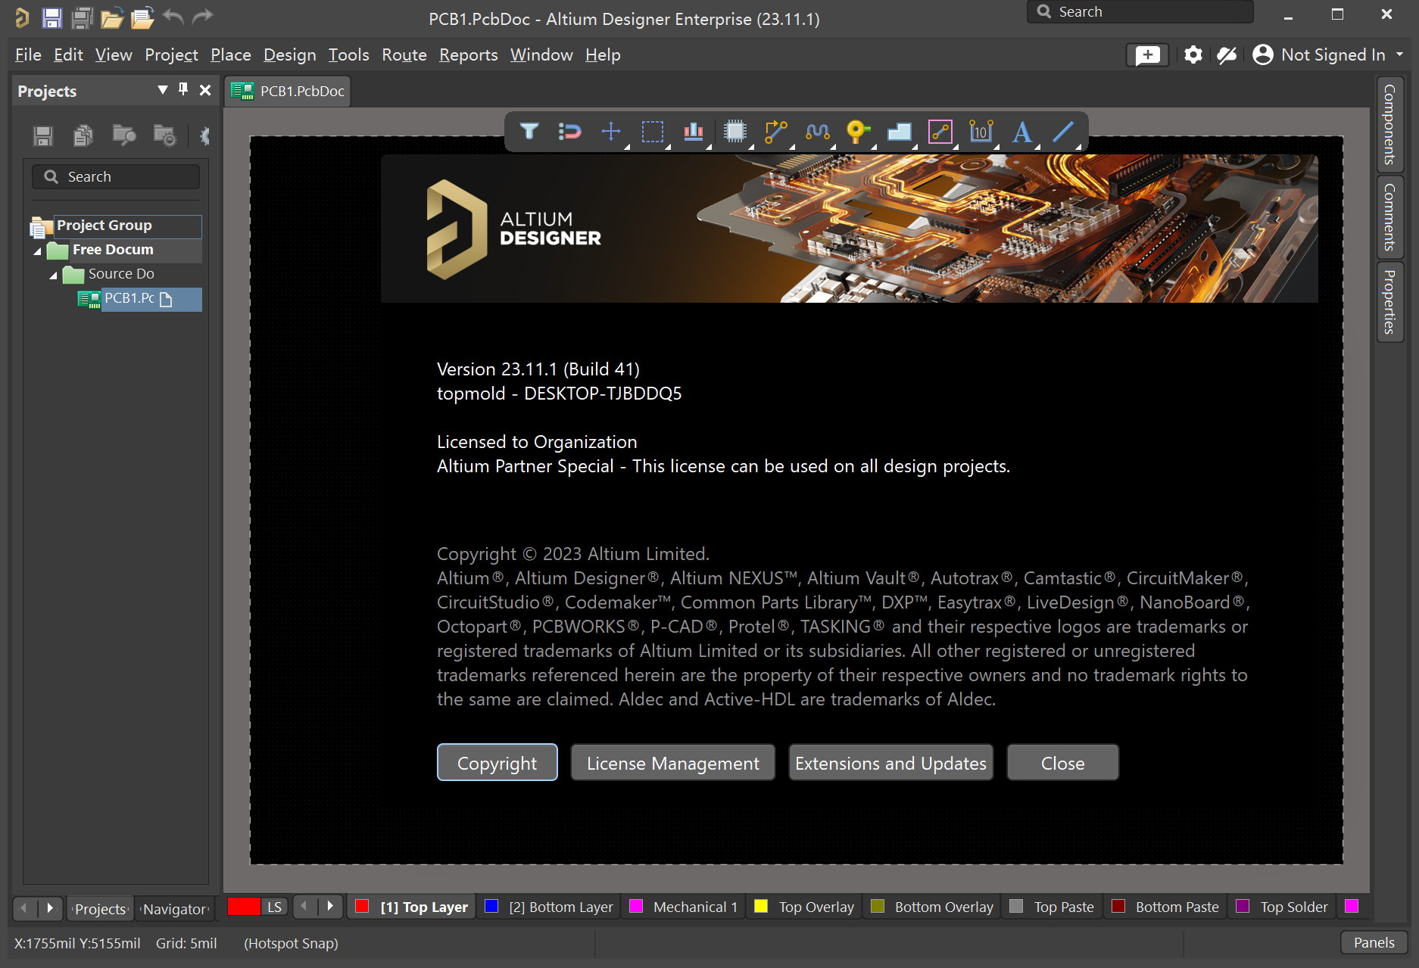Click the blue Bottom Layer color swatch

pos(491,907)
